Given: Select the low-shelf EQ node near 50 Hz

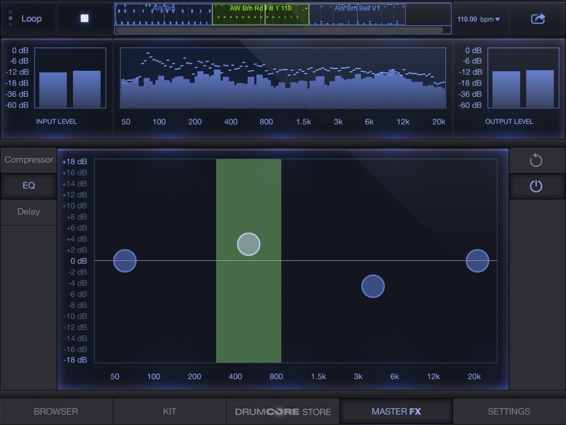Looking at the screenshot, I should pos(125,260).
